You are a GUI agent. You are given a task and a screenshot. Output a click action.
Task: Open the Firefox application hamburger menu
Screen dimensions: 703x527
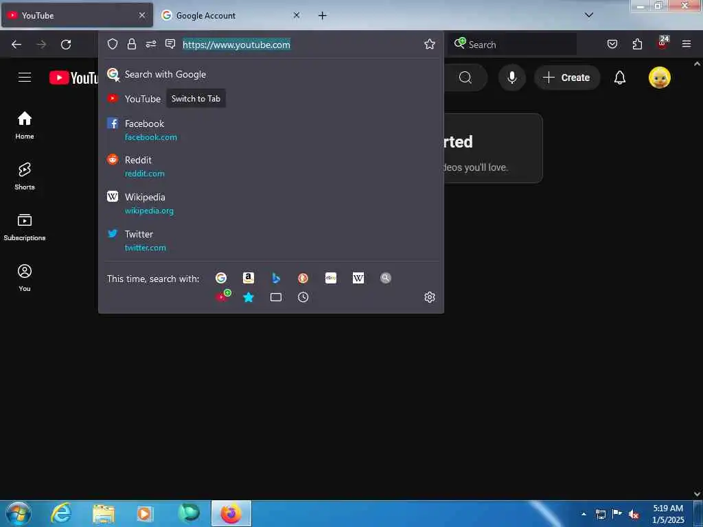687,44
